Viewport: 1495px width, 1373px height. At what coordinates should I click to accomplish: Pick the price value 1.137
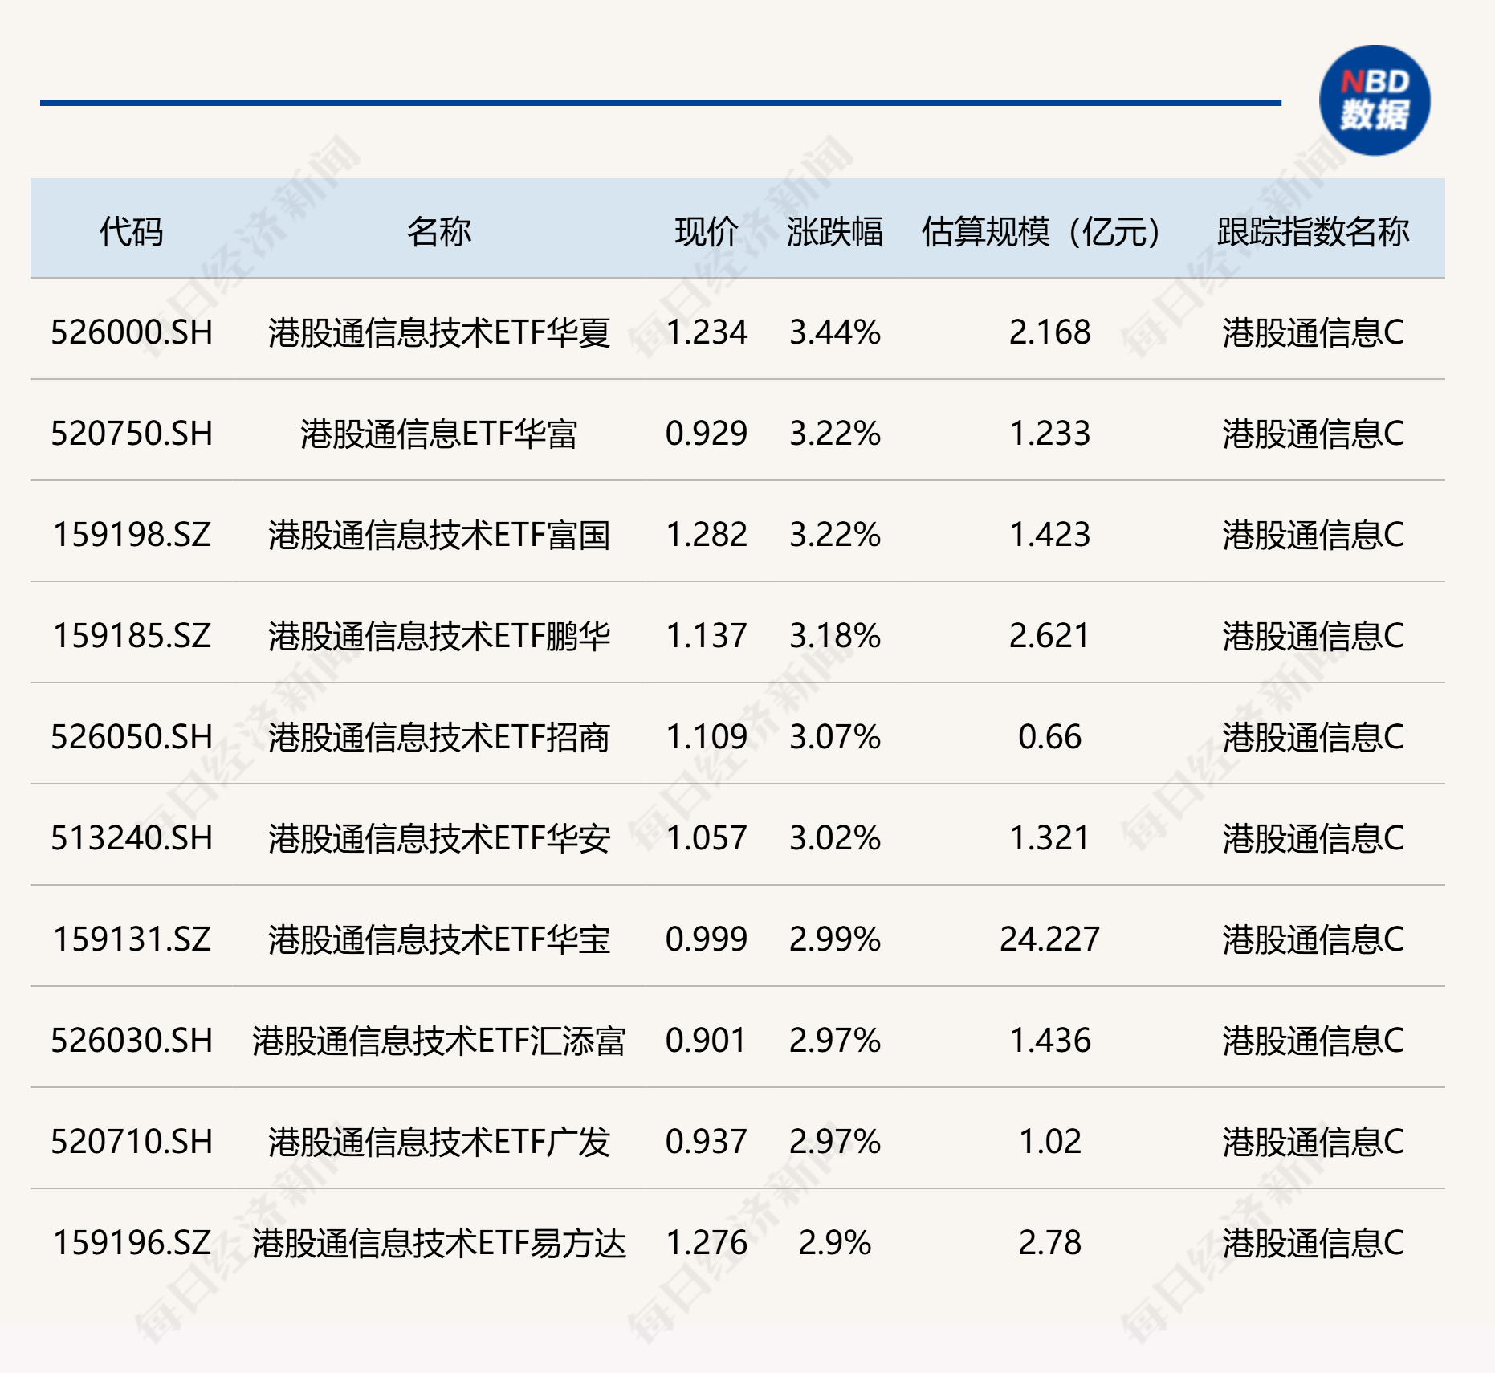pyautogui.click(x=707, y=636)
